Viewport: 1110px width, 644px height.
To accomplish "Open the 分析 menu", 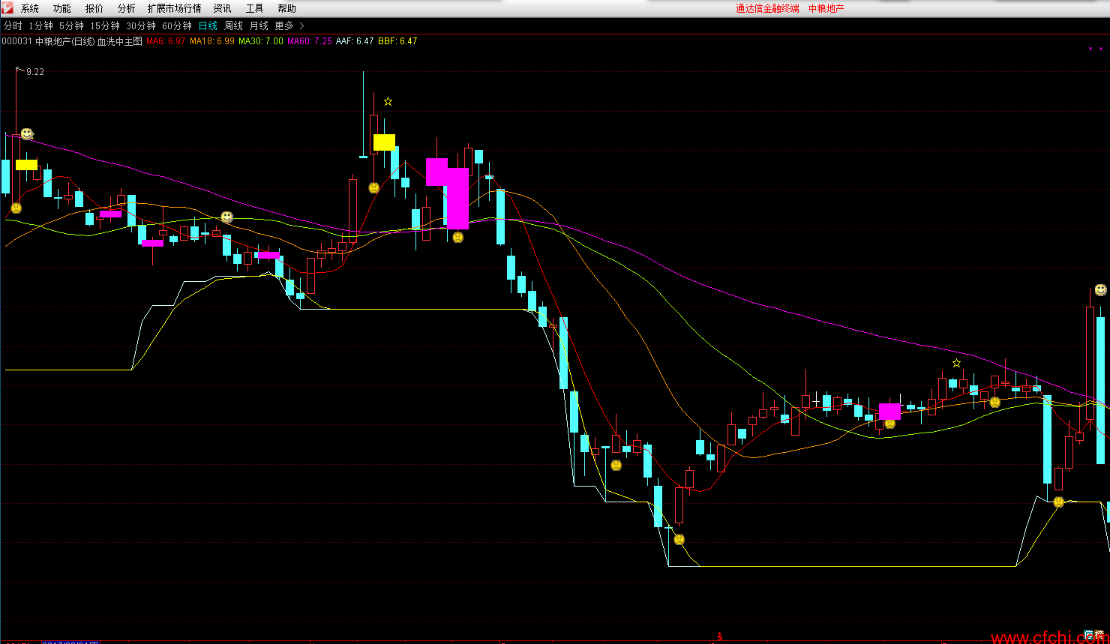I will click(127, 9).
